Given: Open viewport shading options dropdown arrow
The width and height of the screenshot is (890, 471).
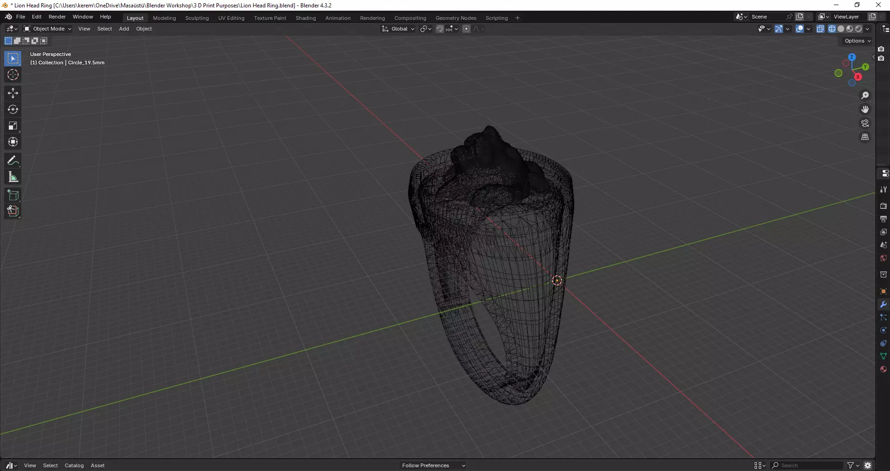Looking at the screenshot, I should click(867, 29).
